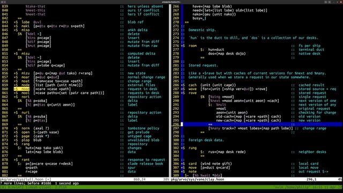Click the '+$ mool' definition
This screenshot has height=193, width=343.
(x=21, y=93)
